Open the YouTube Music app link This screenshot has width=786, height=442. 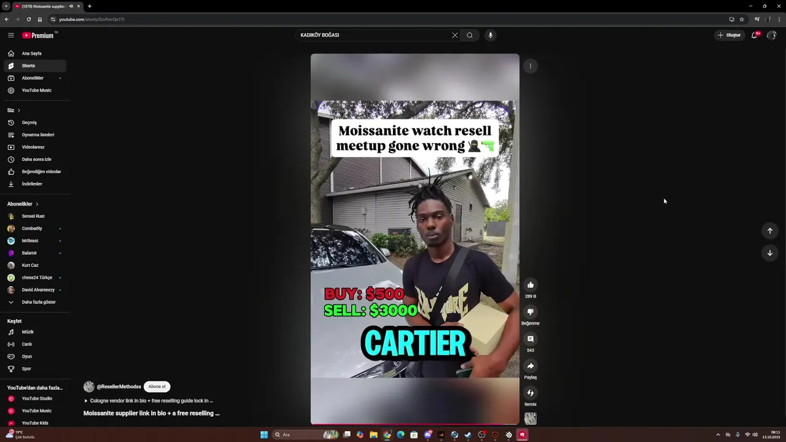pyautogui.click(x=34, y=411)
